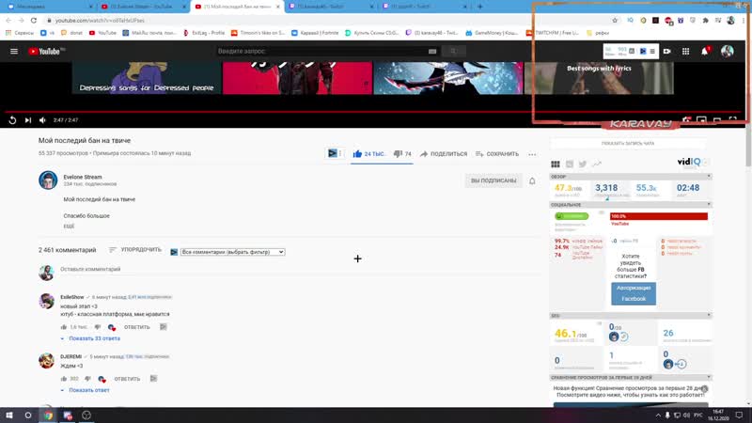This screenshot has width=752, height=423.
Task: Click the red 100.0% YouTube bar in vidIQ
Action: click(x=659, y=216)
